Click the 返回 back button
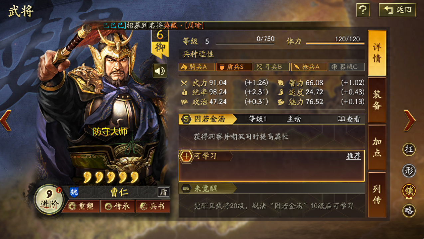The height and width of the screenshot is (239, 424). (x=397, y=10)
